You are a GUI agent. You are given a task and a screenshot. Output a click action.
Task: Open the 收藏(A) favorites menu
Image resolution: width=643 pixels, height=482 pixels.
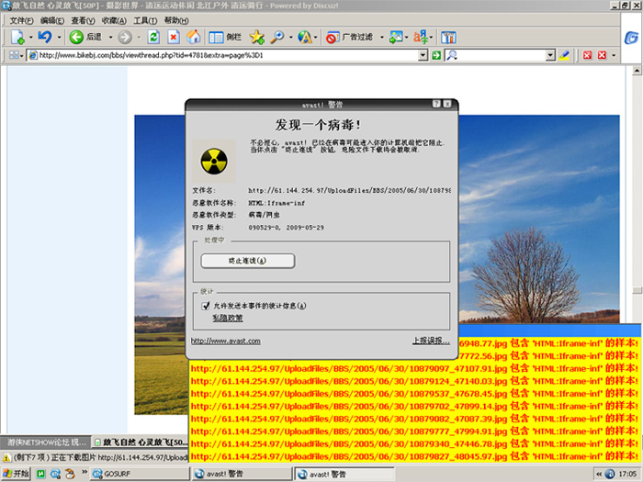tap(115, 20)
